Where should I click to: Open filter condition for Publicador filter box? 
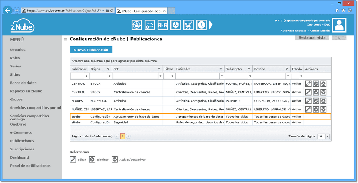point(86,76)
